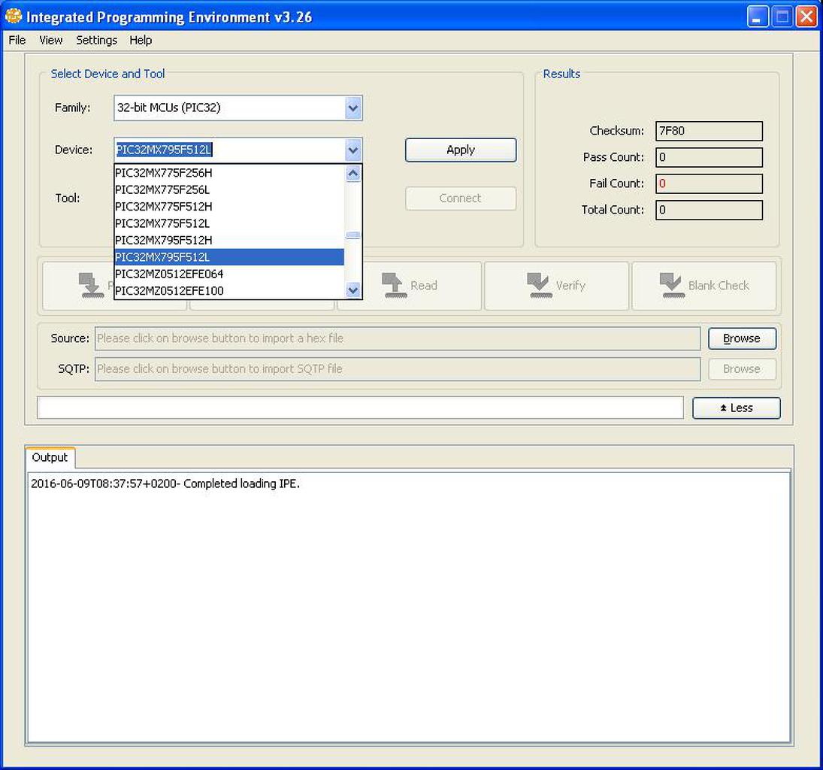Viewport: 823px width, 770px height.
Task: Collapse the panel with the Less button
Action: 737,408
